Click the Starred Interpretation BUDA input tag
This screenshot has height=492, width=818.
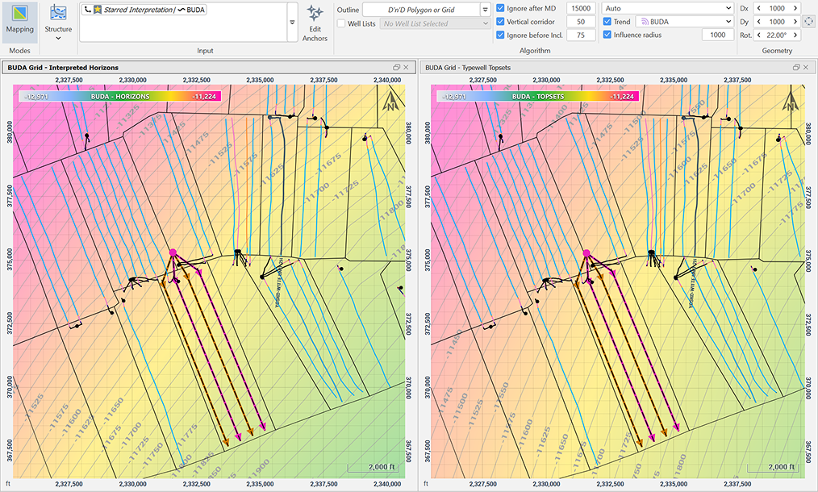(x=144, y=10)
